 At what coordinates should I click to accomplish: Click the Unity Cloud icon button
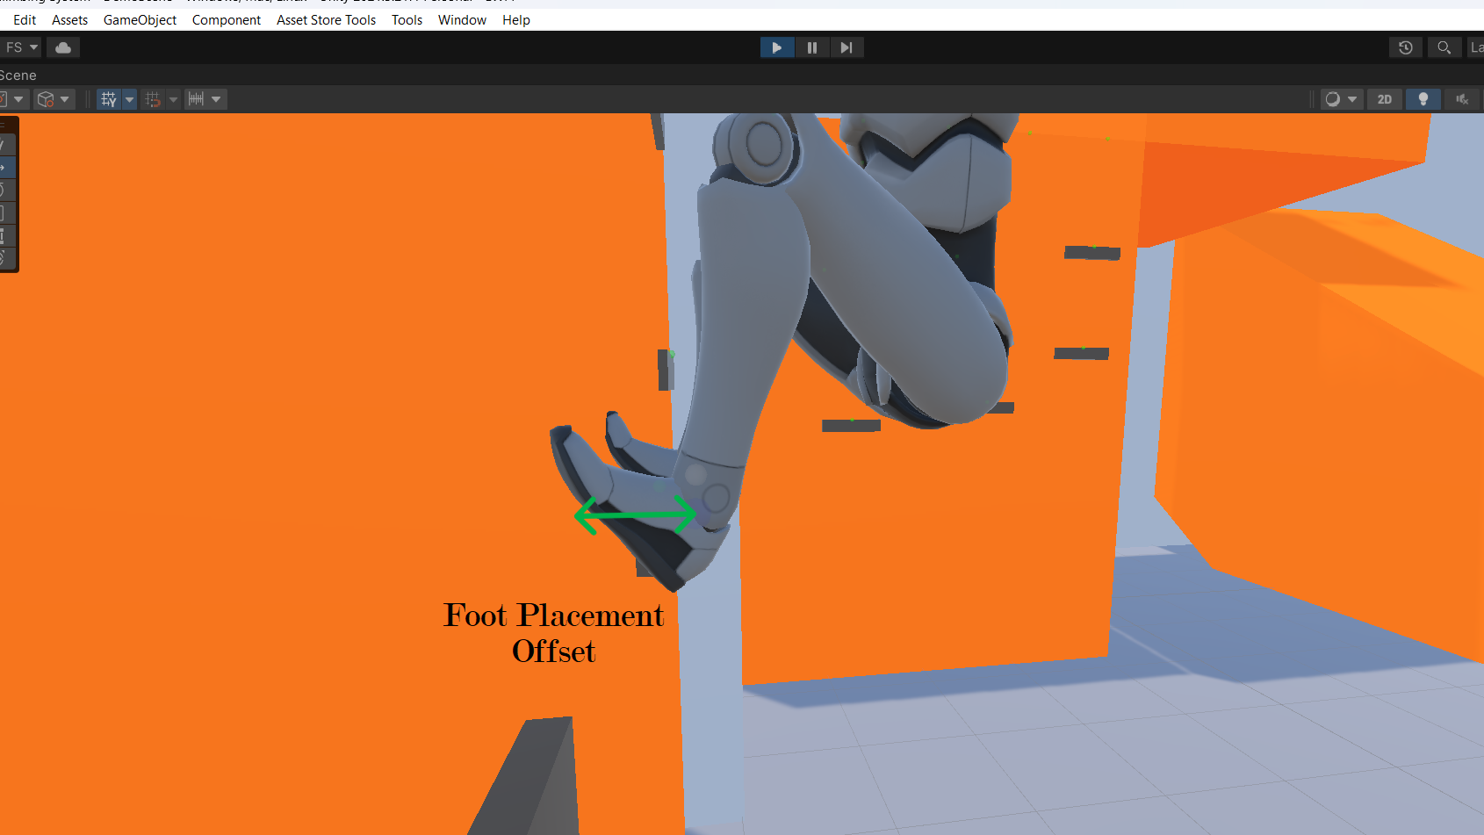click(x=63, y=47)
